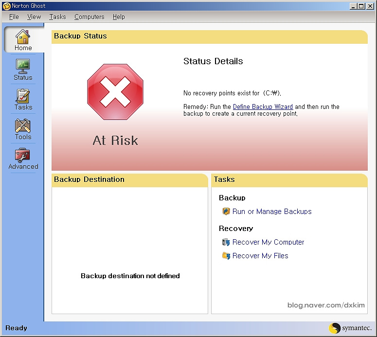The width and height of the screenshot is (377, 337).
Task: Open the Define Backup Wizard link
Action: pos(263,106)
